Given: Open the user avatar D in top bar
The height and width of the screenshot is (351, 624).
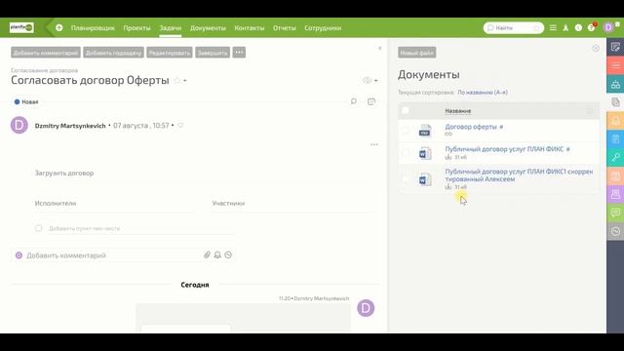Looking at the screenshot, I should pos(608,27).
